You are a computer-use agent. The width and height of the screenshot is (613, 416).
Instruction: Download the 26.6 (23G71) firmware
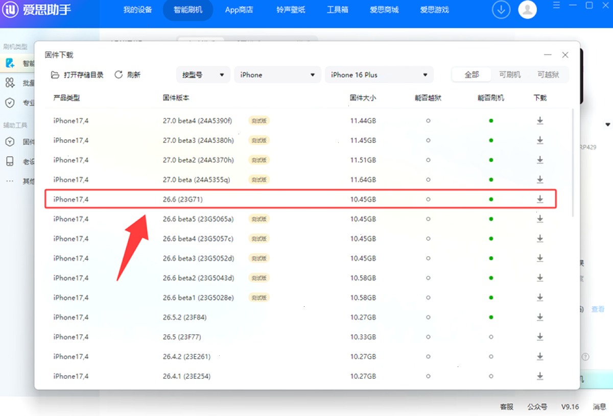540,200
